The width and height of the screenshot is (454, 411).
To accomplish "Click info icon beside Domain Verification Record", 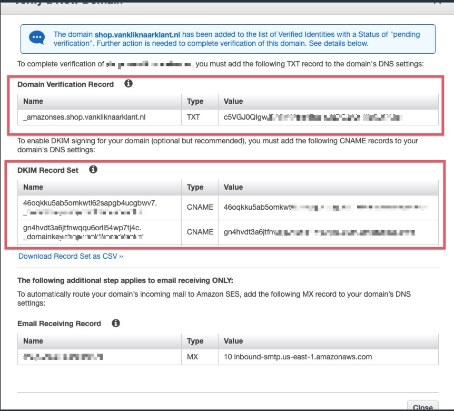I will (129, 84).
